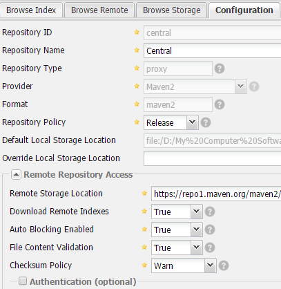The image size is (281, 289).
Task: Open the Browse Storage tab
Action: (x=172, y=10)
